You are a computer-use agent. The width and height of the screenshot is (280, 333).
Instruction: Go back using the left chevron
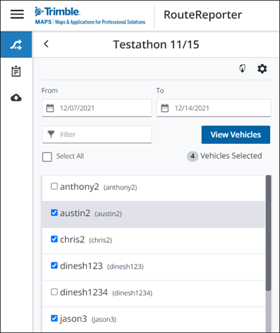tap(46, 44)
